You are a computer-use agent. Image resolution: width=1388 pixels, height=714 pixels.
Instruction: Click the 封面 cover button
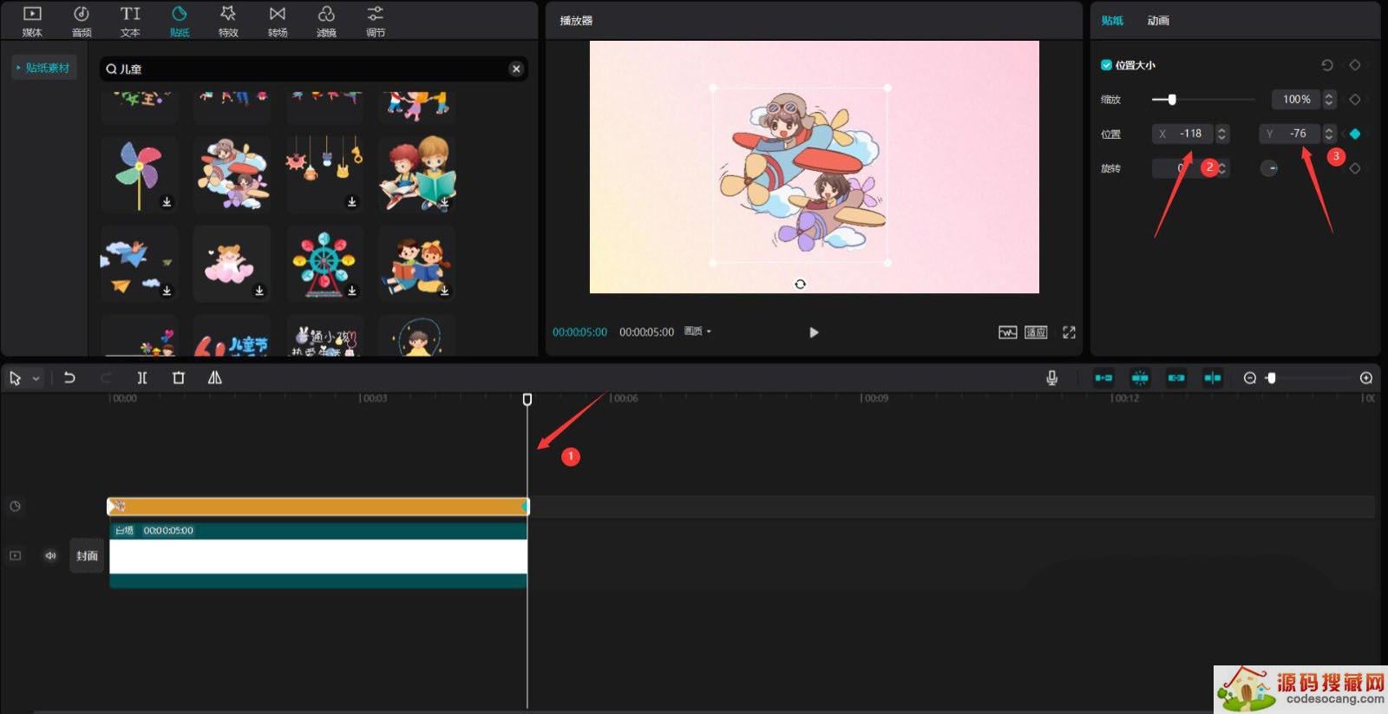pyautogui.click(x=87, y=555)
